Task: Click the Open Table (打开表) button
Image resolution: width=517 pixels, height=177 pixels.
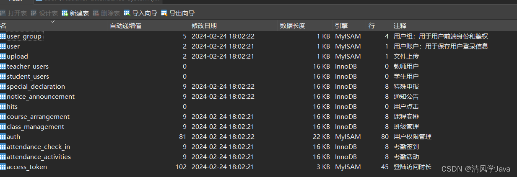Action: [13, 13]
